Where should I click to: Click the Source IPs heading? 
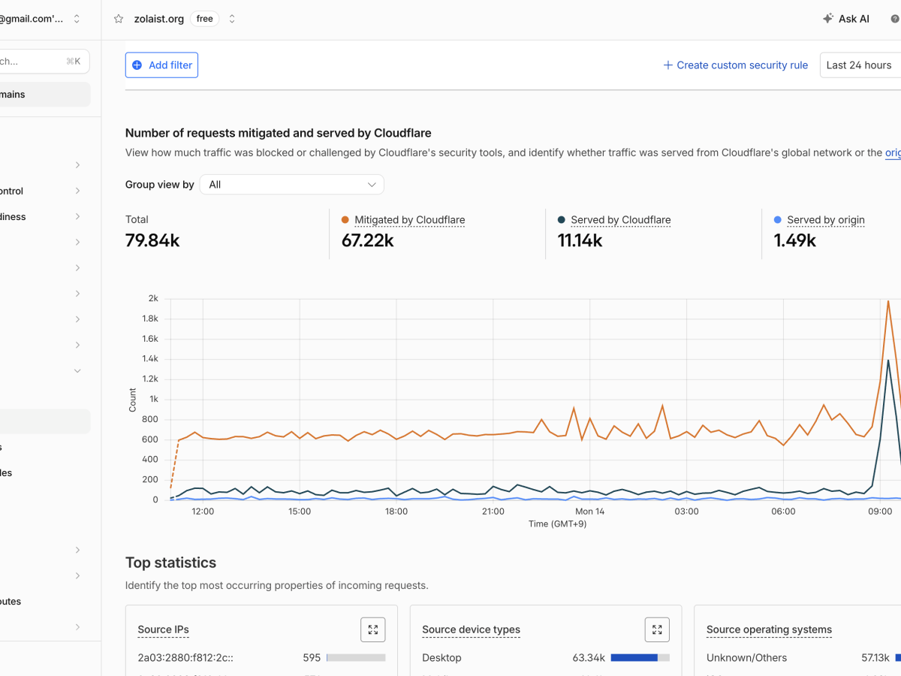coord(163,629)
